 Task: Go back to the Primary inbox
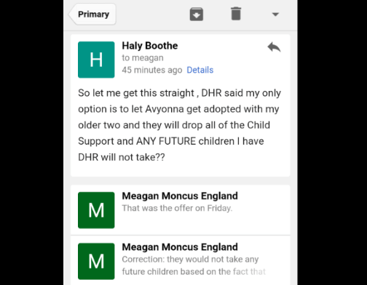pyautogui.click(x=92, y=15)
